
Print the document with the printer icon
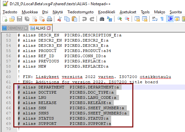coord(49,19)
